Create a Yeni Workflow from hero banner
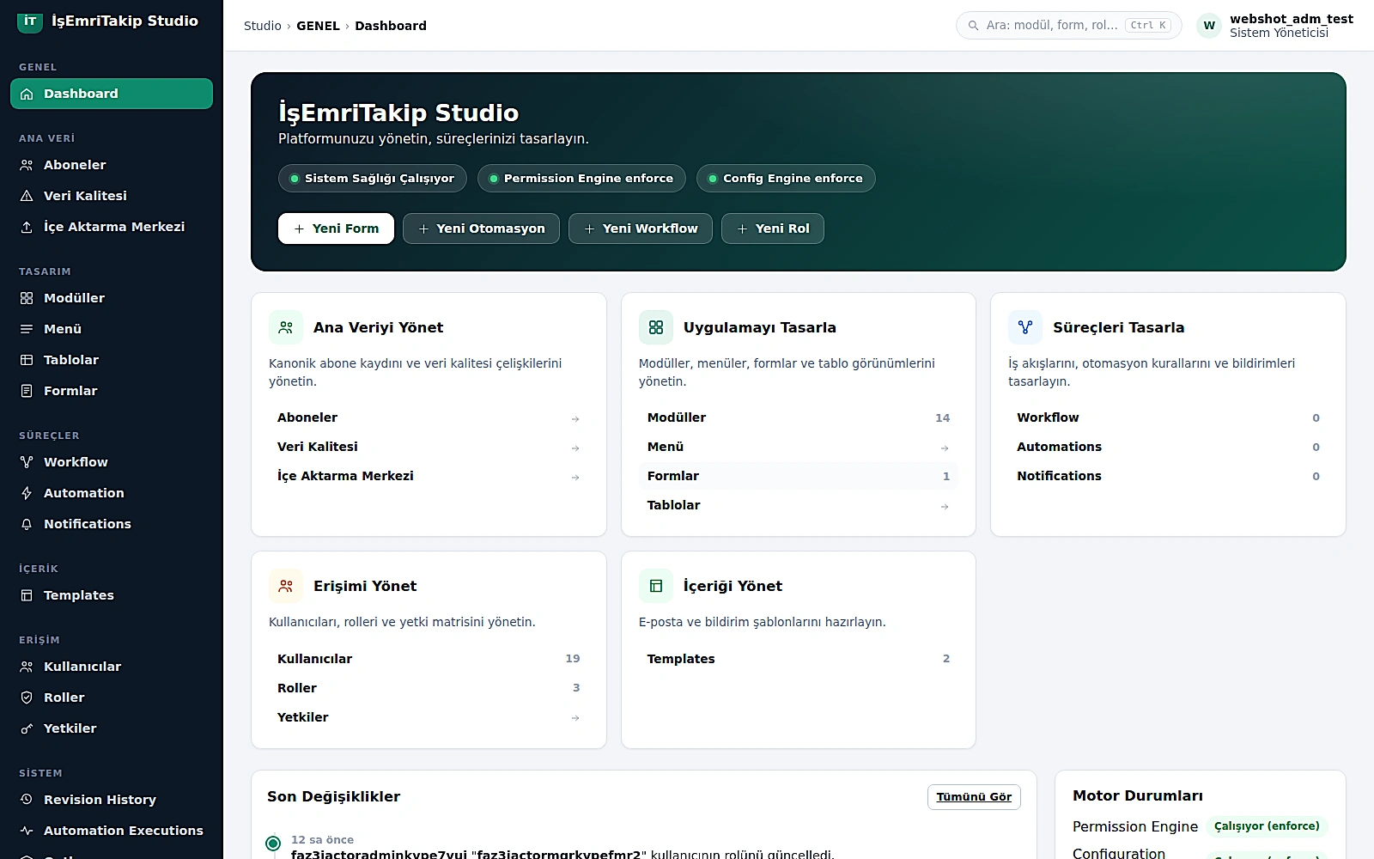 point(641,228)
